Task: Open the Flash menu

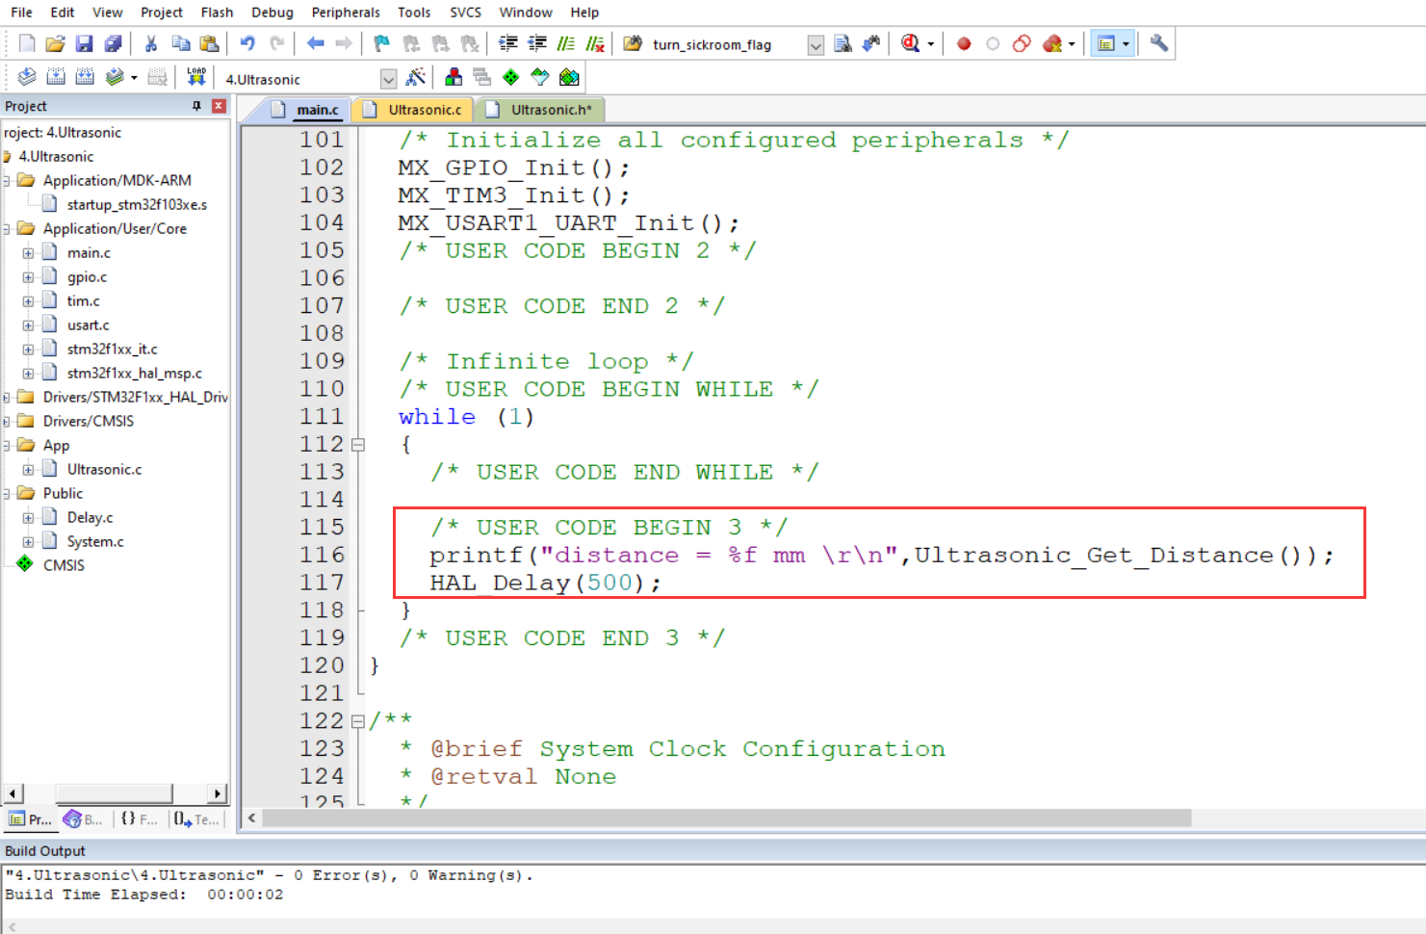Action: pos(217,13)
